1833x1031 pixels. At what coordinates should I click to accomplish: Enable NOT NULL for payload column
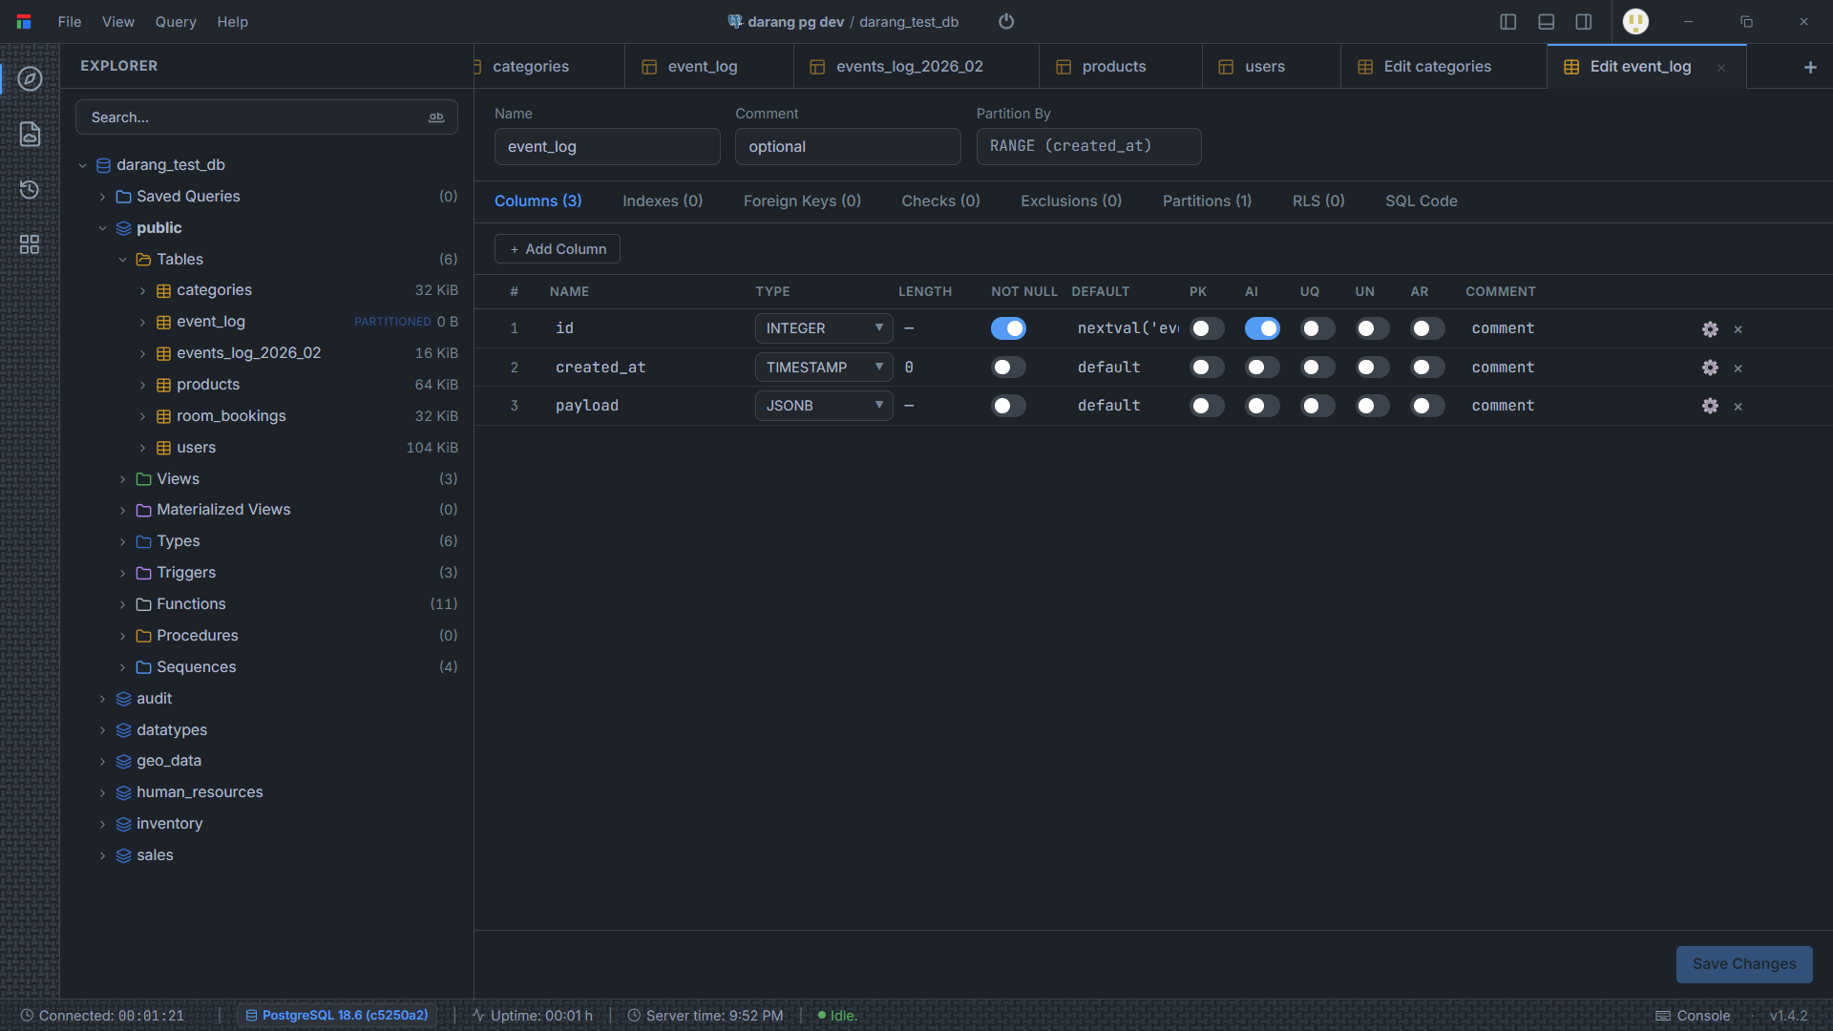tap(1008, 406)
